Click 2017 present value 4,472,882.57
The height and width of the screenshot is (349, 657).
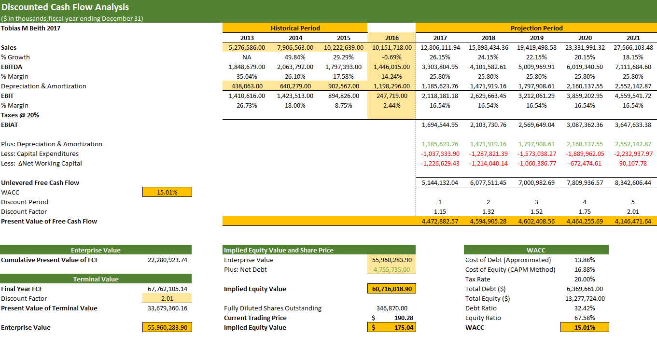pyautogui.click(x=440, y=221)
